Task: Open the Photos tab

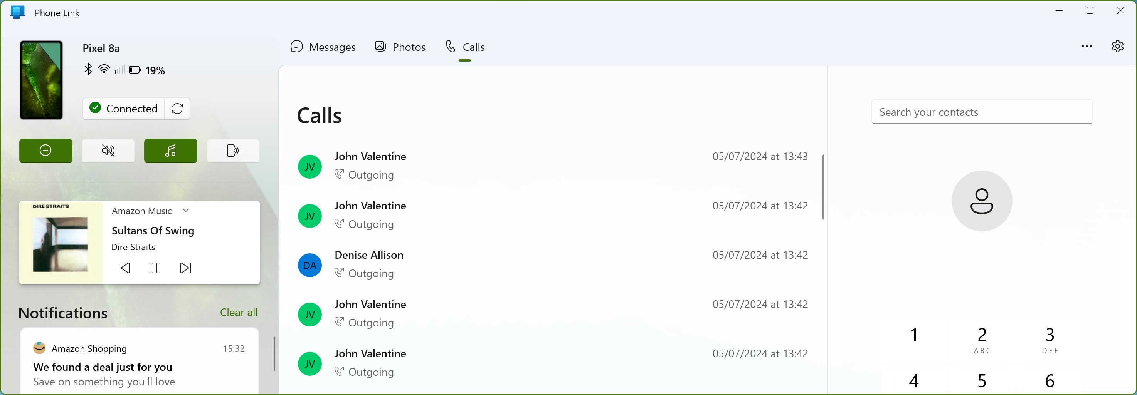Action: [x=400, y=46]
